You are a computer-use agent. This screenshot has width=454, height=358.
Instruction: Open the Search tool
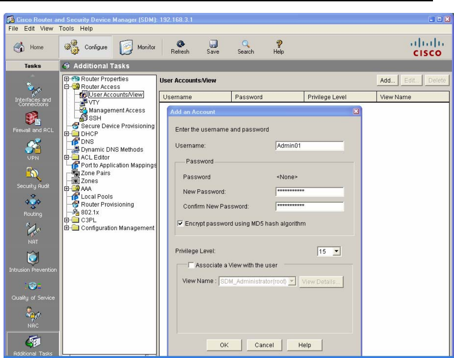click(x=246, y=47)
